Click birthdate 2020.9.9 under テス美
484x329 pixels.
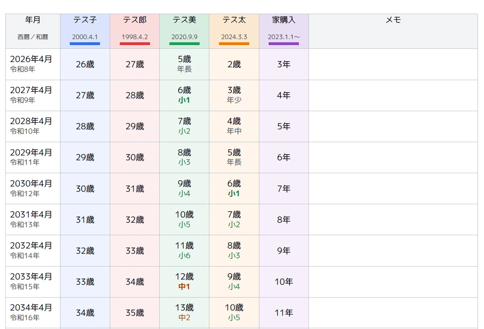tap(184, 37)
